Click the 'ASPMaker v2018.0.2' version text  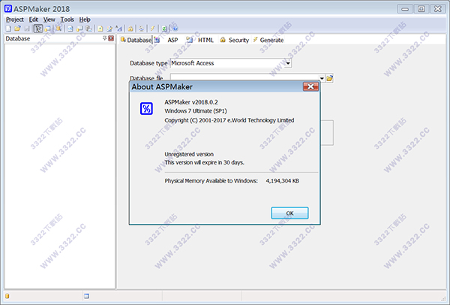tap(191, 102)
